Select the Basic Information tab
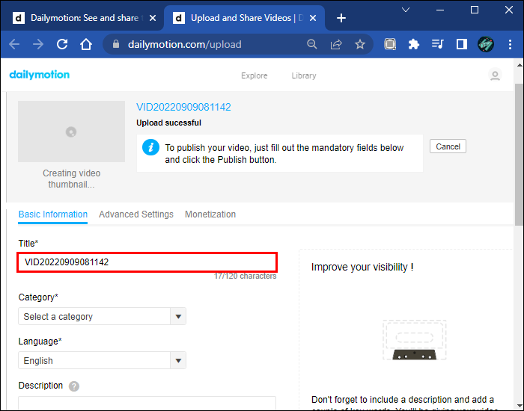This screenshot has width=524, height=411. [x=53, y=214]
